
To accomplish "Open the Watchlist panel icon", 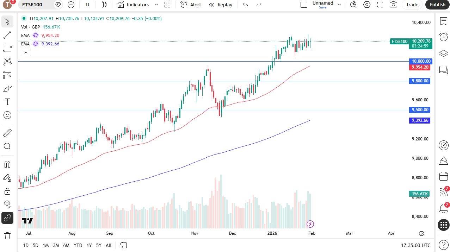I will [443, 21].
